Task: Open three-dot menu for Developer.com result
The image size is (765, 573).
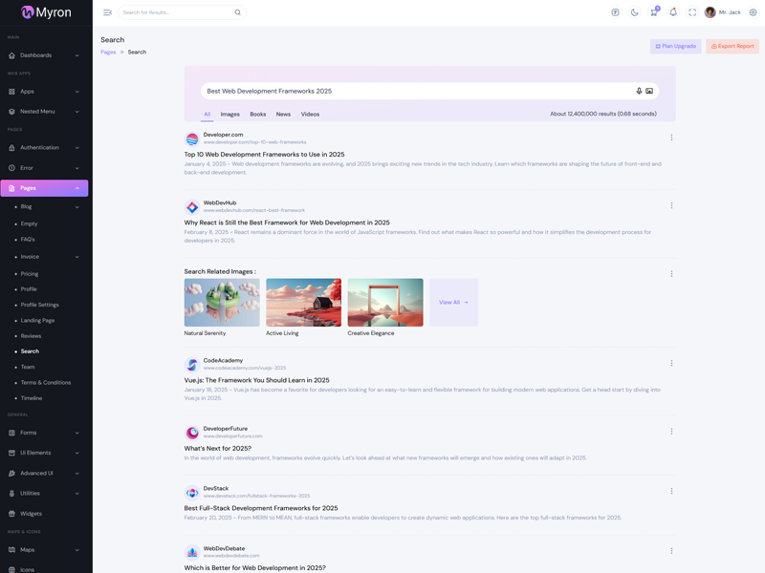Action: pyautogui.click(x=671, y=138)
